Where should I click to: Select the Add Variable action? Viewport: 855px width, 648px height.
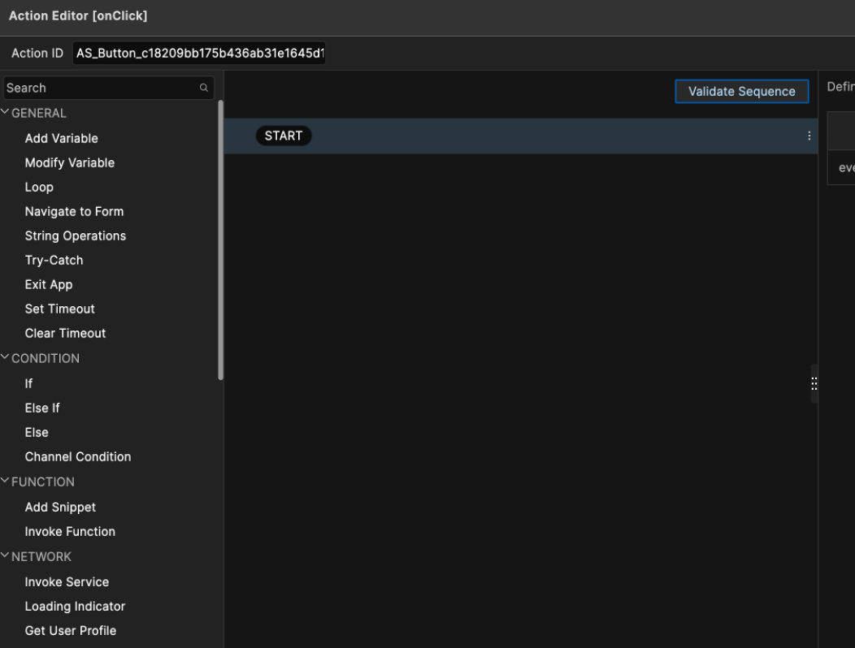tap(62, 139)
